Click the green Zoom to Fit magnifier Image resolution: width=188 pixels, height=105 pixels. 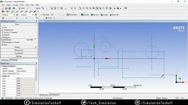[x=100, y=8]
